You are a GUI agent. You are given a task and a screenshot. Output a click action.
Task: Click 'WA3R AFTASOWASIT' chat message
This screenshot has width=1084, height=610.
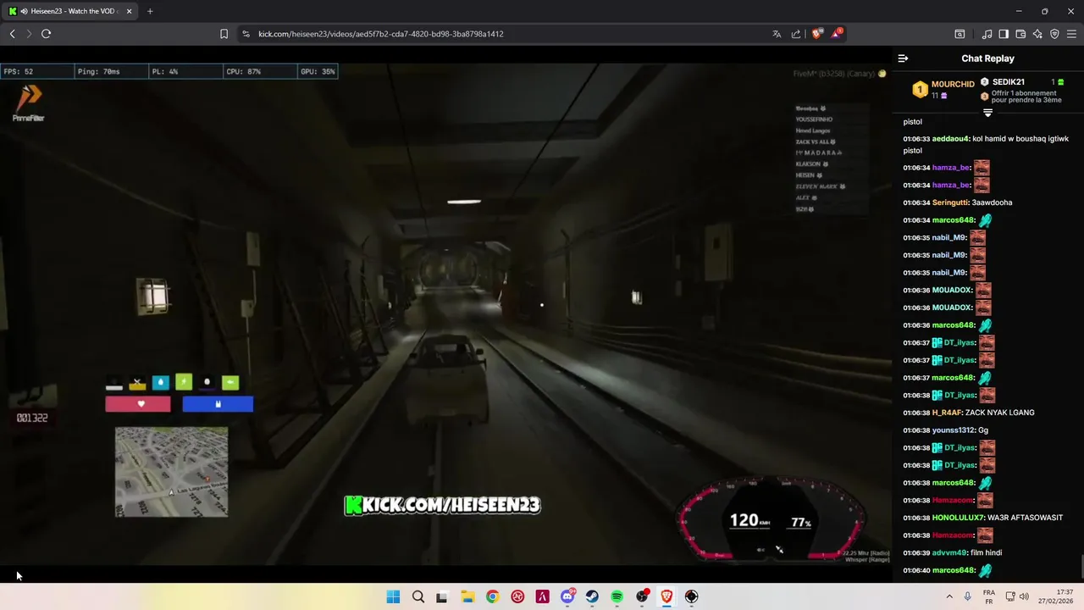(x=1026, y=518)
